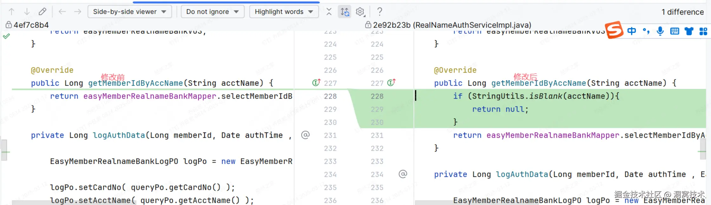Go to next difference arrow
This screenshot has height=205, width=711.
point(27,12)
